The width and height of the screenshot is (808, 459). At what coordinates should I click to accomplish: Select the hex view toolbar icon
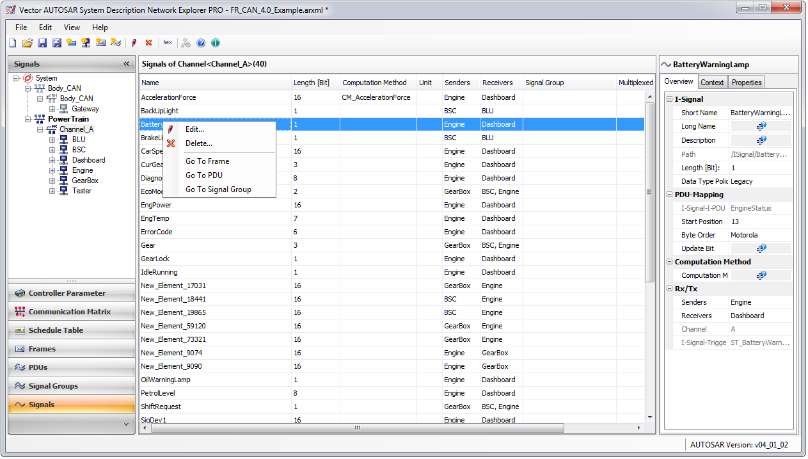pyautogui.click(x=167, y=42)
